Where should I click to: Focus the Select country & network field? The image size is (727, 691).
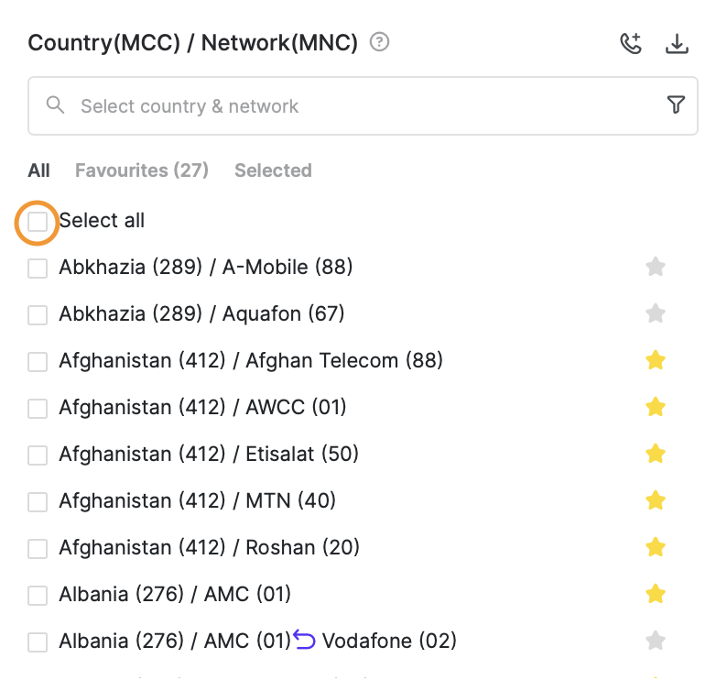[x=363, y=105]
